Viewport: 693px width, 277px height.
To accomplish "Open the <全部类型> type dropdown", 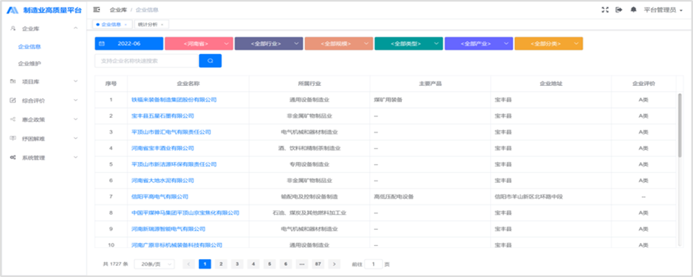I will 409,44.
